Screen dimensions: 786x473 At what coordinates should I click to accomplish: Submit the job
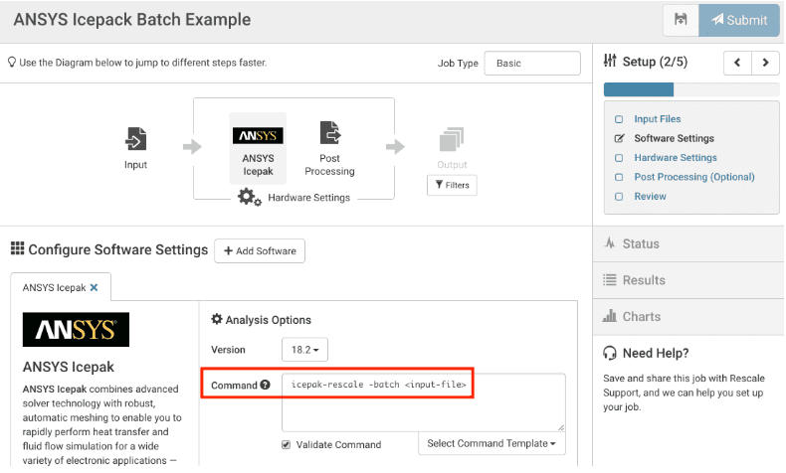[x=739, y=20]
